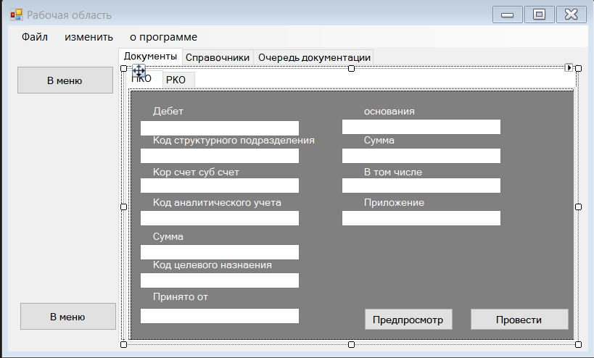The image size is (594, 358).
Task: Focus the Принято от input field
Action: [x=220, y=316]
